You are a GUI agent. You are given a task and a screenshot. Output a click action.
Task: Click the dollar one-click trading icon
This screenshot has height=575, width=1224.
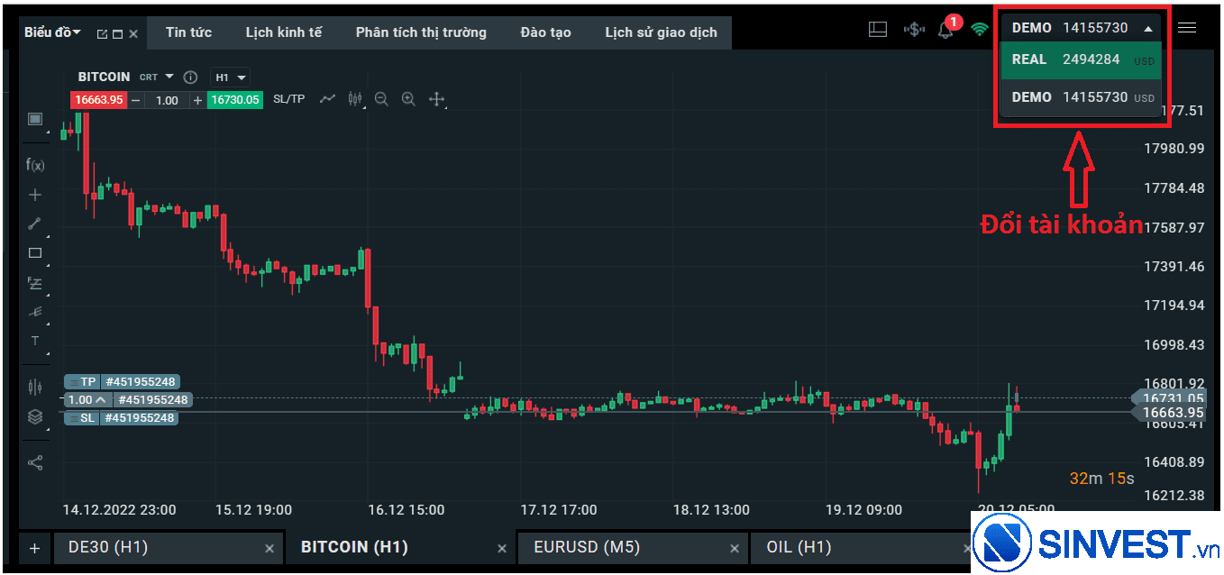(x=914, y=29)
